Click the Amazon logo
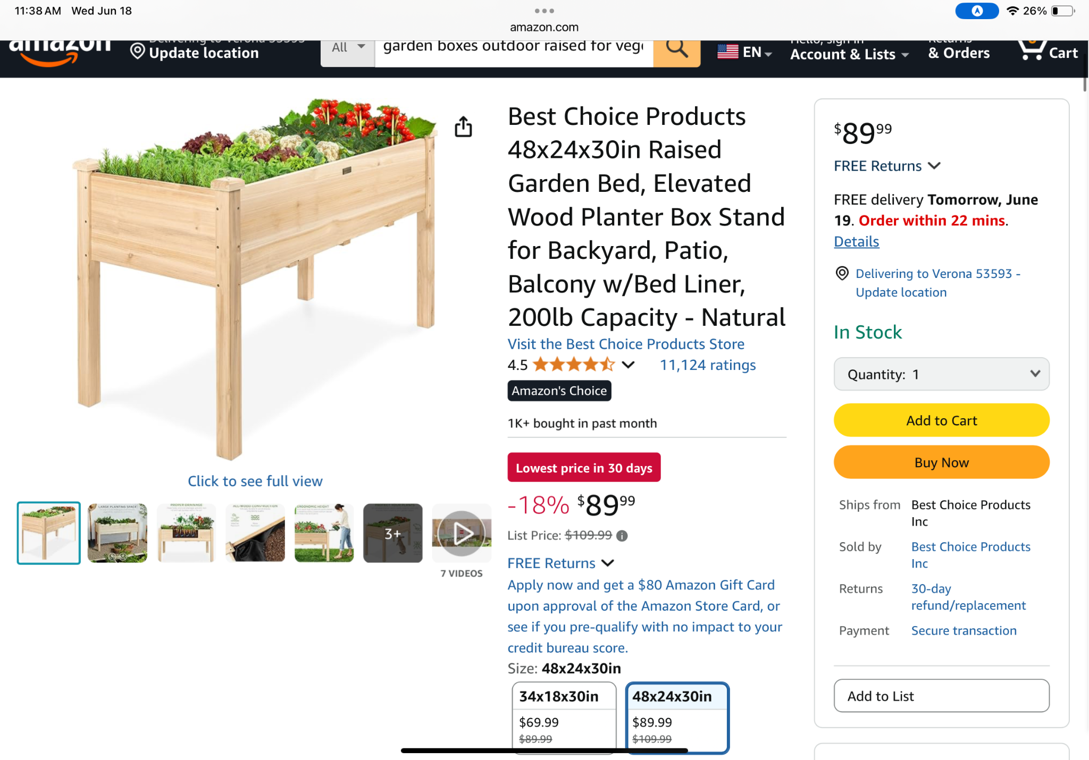1089x760 pixels. [60, 52]
